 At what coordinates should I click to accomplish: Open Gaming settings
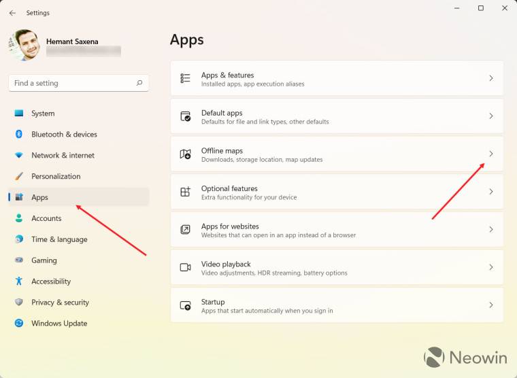click(x=78, y=260)
